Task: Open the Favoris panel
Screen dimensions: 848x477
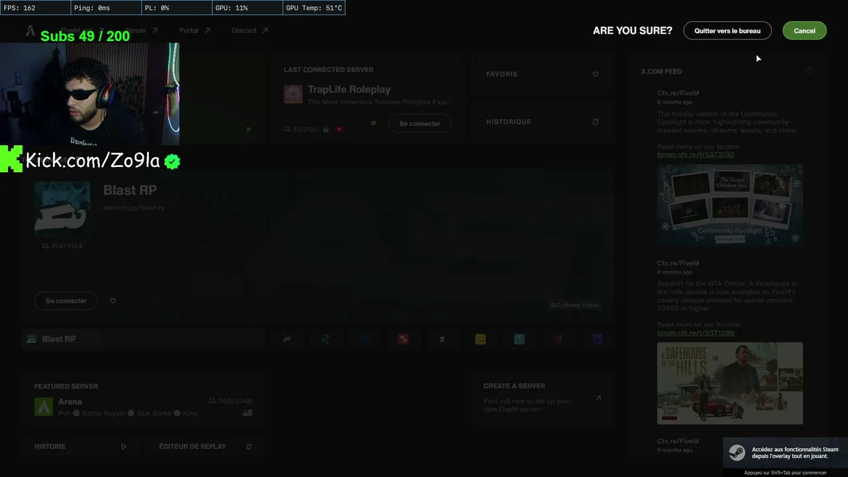Action: click(x=542, y=74)
